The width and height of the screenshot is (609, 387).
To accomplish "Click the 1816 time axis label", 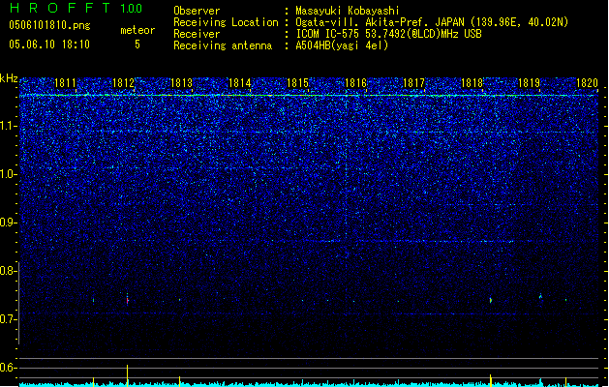I will click(355, 83).
